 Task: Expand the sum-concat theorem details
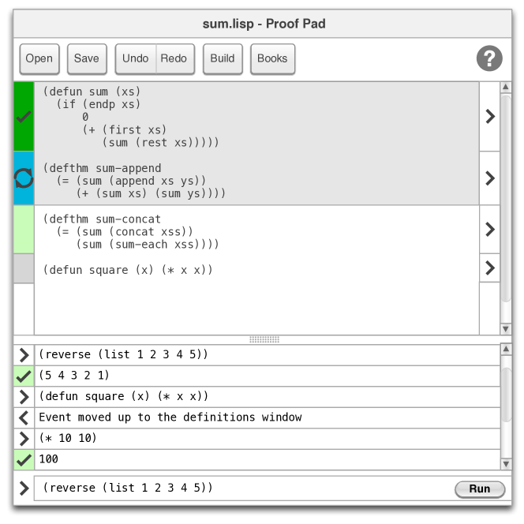point(489,230)
